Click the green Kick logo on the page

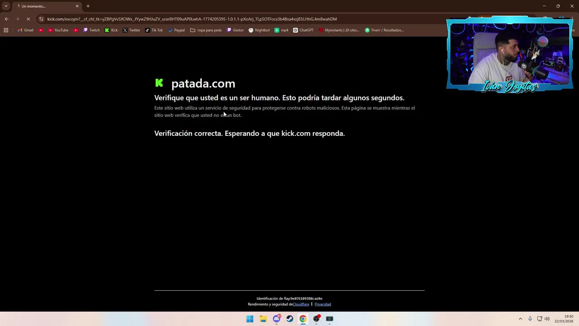point(159,83)
